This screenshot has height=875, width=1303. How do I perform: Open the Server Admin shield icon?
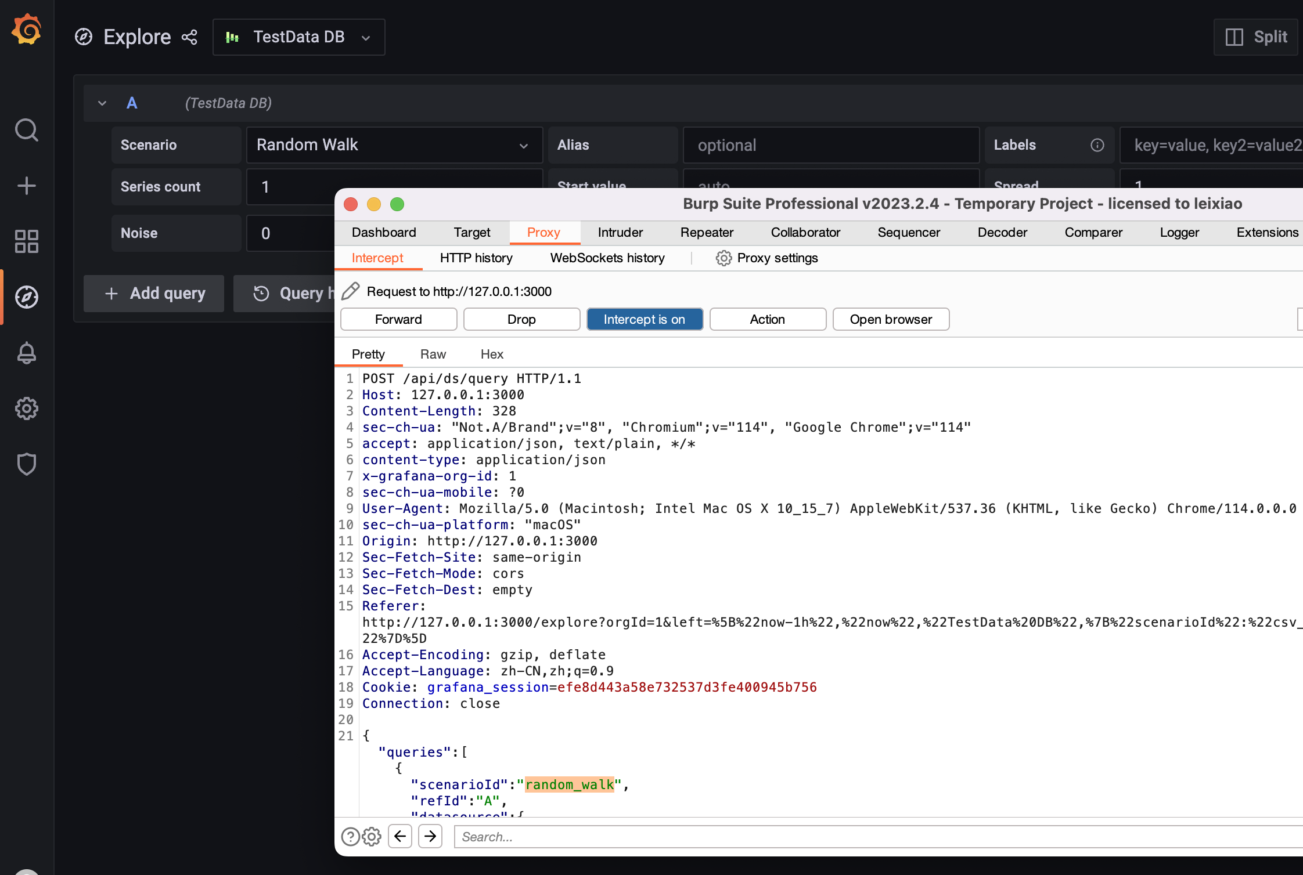[26, 464]
